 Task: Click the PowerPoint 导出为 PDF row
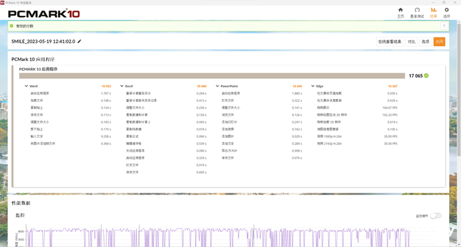click(x=261, y=151)
